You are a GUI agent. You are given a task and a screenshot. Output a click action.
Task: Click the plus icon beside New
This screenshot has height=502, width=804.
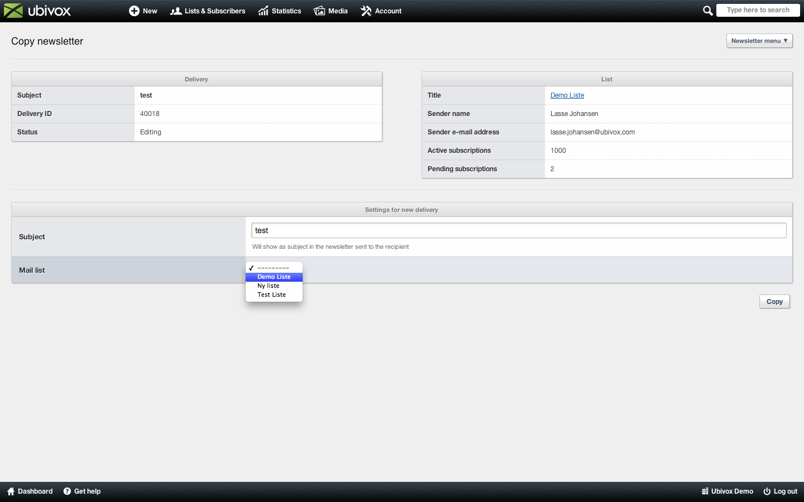pos(134,11)
